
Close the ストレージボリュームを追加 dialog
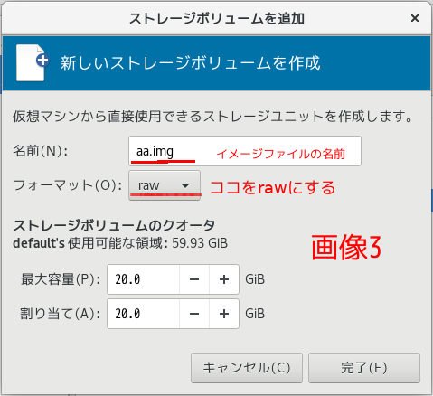(415, 18)
